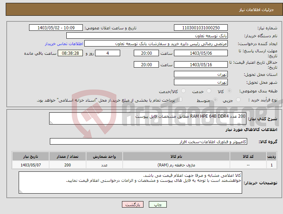Image resolution: width=283 pixels, height=214 pixels.
Task: Select the خدمت radio button
Action: click(x=209, y=91)
